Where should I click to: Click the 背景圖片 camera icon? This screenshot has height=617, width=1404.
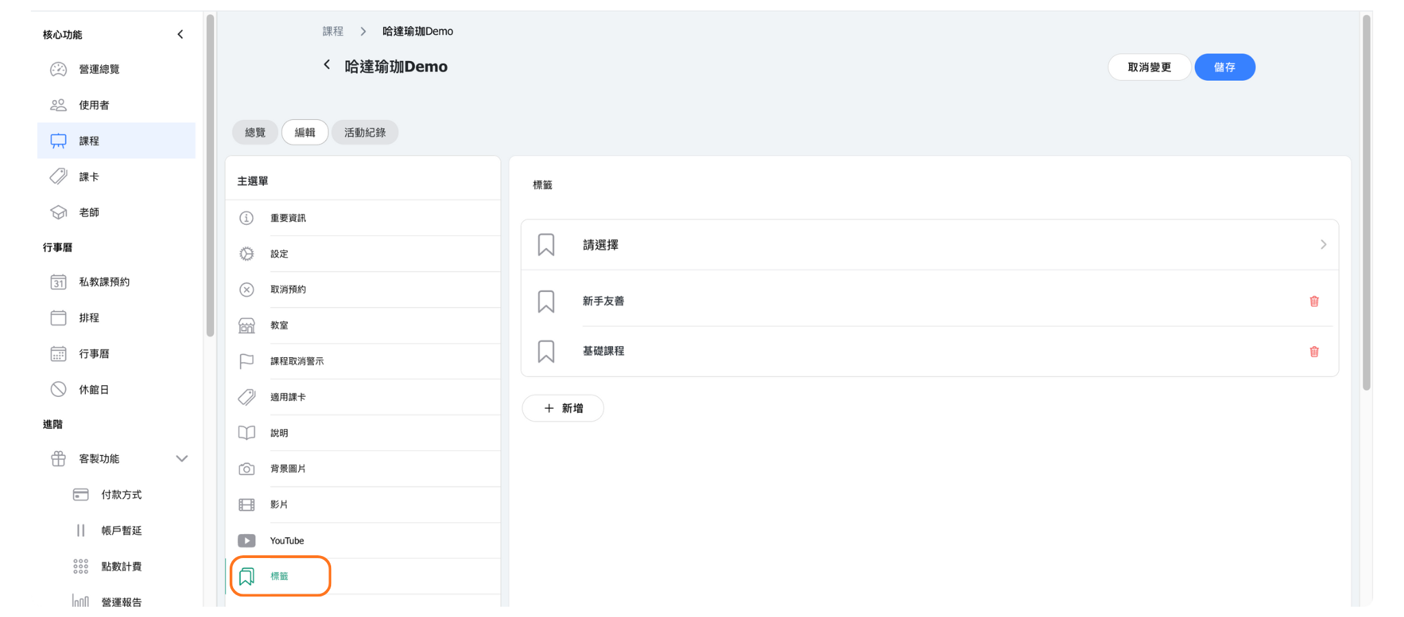click(x=247, y=469)
